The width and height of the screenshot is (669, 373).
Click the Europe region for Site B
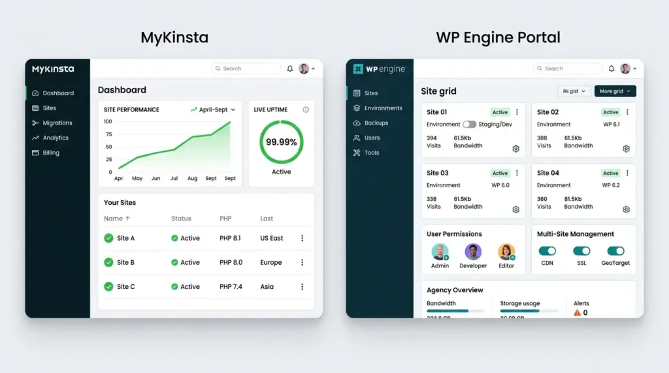[271, 262]
